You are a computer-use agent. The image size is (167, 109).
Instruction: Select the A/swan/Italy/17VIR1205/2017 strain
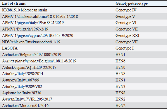[x=27, y=99]
